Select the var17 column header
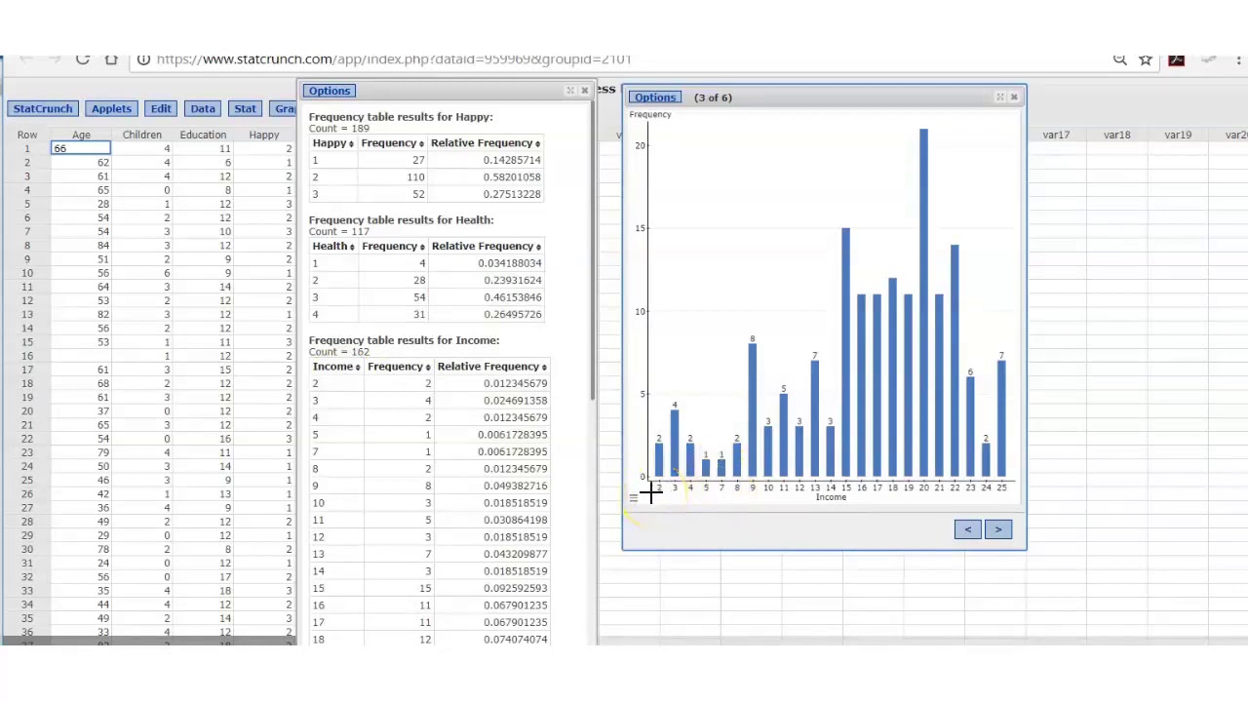1248x702 pixels. [1056, 135]
